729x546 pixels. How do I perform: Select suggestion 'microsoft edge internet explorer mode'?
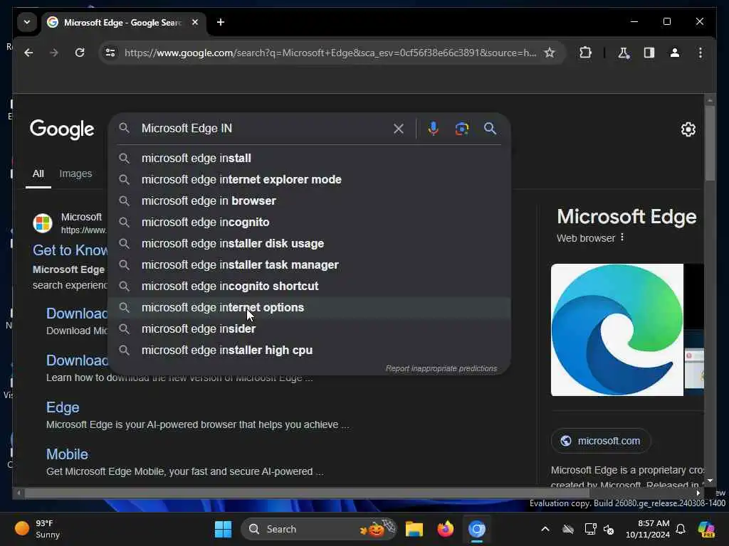click(309, 180)
